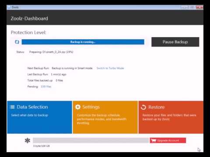View the 339 pending files link
The height and width of the screenshot is (157, 210).
coord(46,86)
